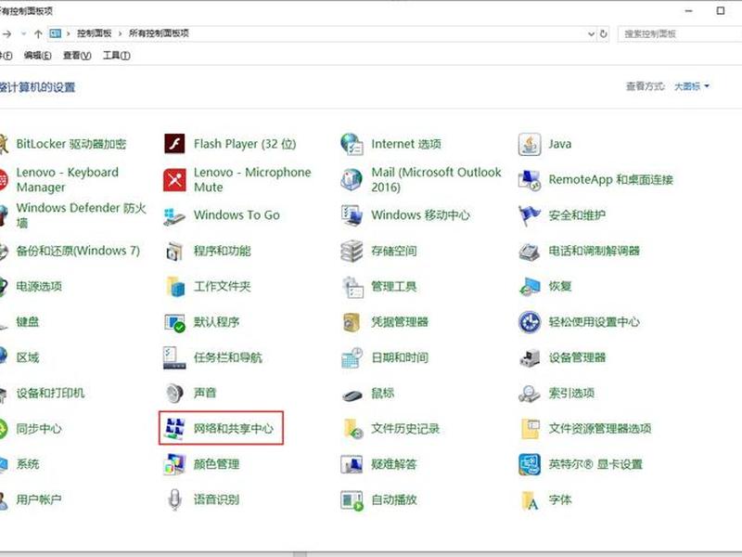Open 同步中心 link

[39, 428]
